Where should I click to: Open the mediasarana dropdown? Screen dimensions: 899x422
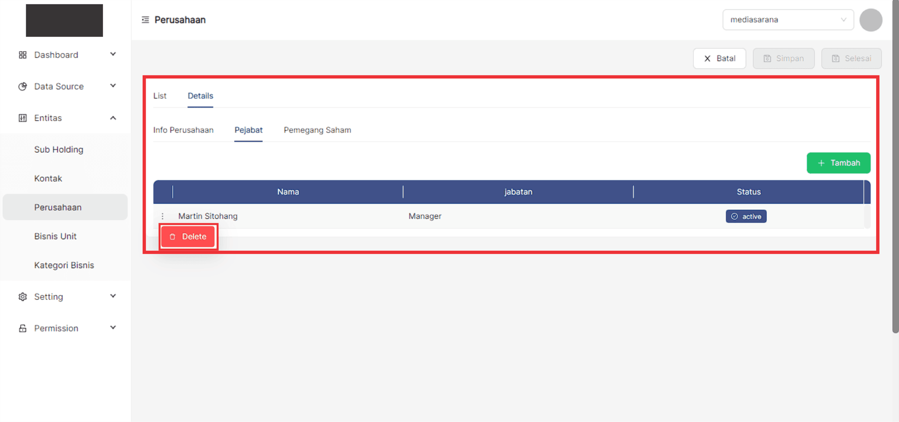point(788,20)
